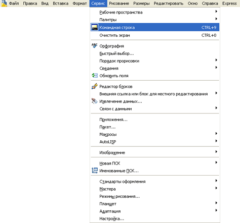Select Режимы рисования… entry
Screen dimensions: 240x223
(155, 196)
